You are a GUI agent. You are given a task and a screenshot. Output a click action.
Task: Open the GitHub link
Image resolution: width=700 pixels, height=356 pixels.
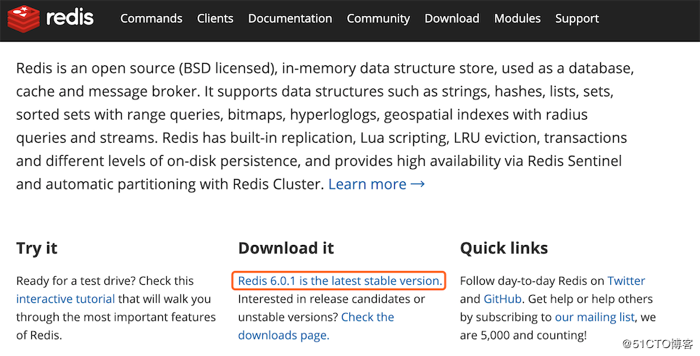point(503,299)
